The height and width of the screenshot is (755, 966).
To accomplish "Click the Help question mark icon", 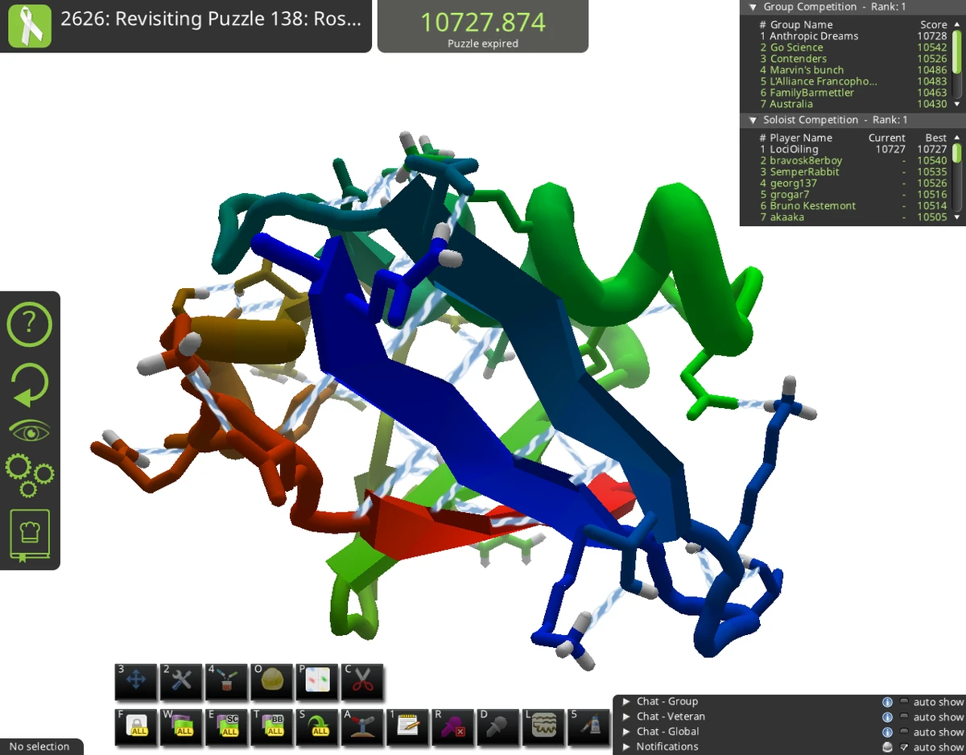I will [x=29, y=324].
